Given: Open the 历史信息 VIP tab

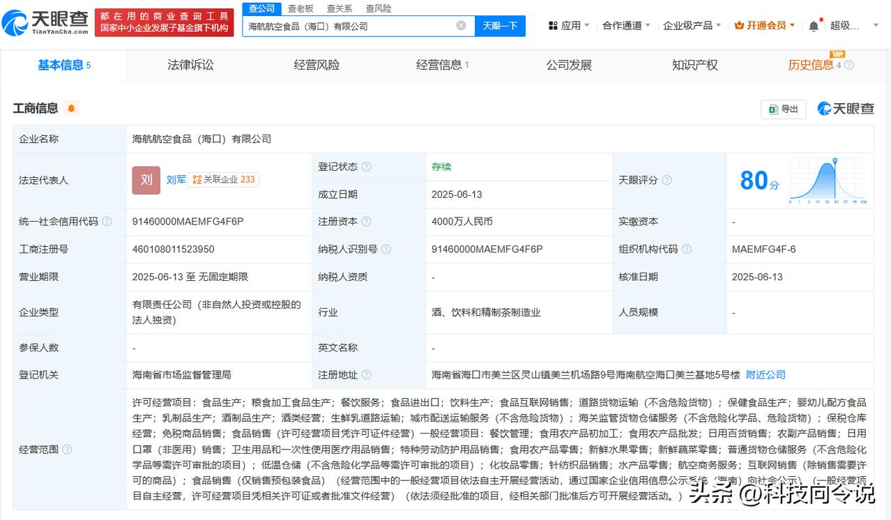Looking at the screenshot, I should 811,65.
